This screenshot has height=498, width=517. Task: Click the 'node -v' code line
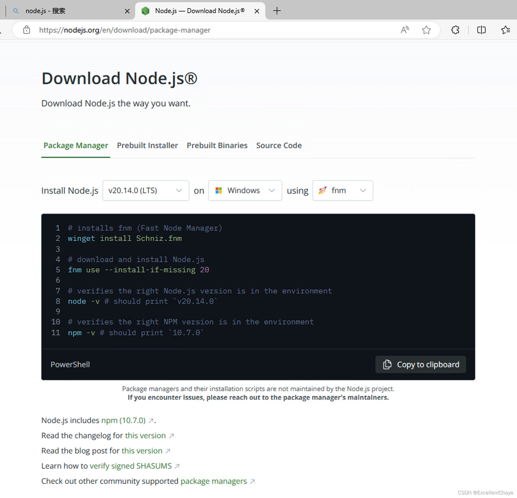[x=143, y=301]
